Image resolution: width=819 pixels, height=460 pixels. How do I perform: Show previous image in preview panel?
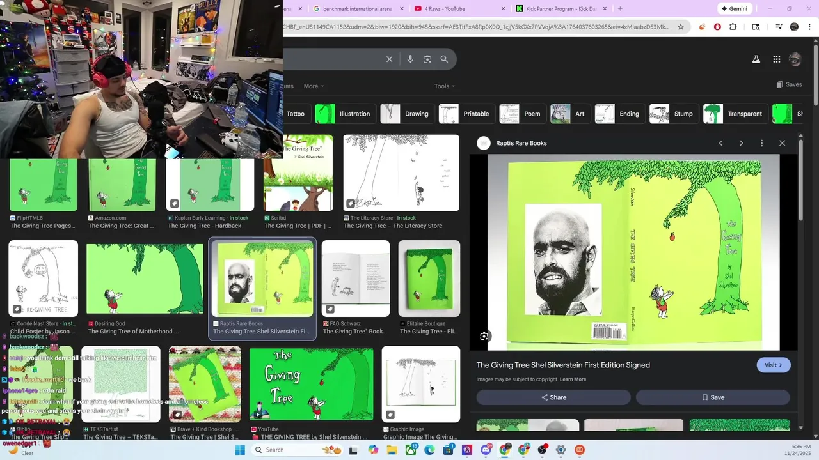(721, 143)
